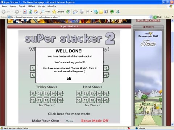Toggle Bonus Mode Off switch
Screen dimensions: 174x130
95,121
